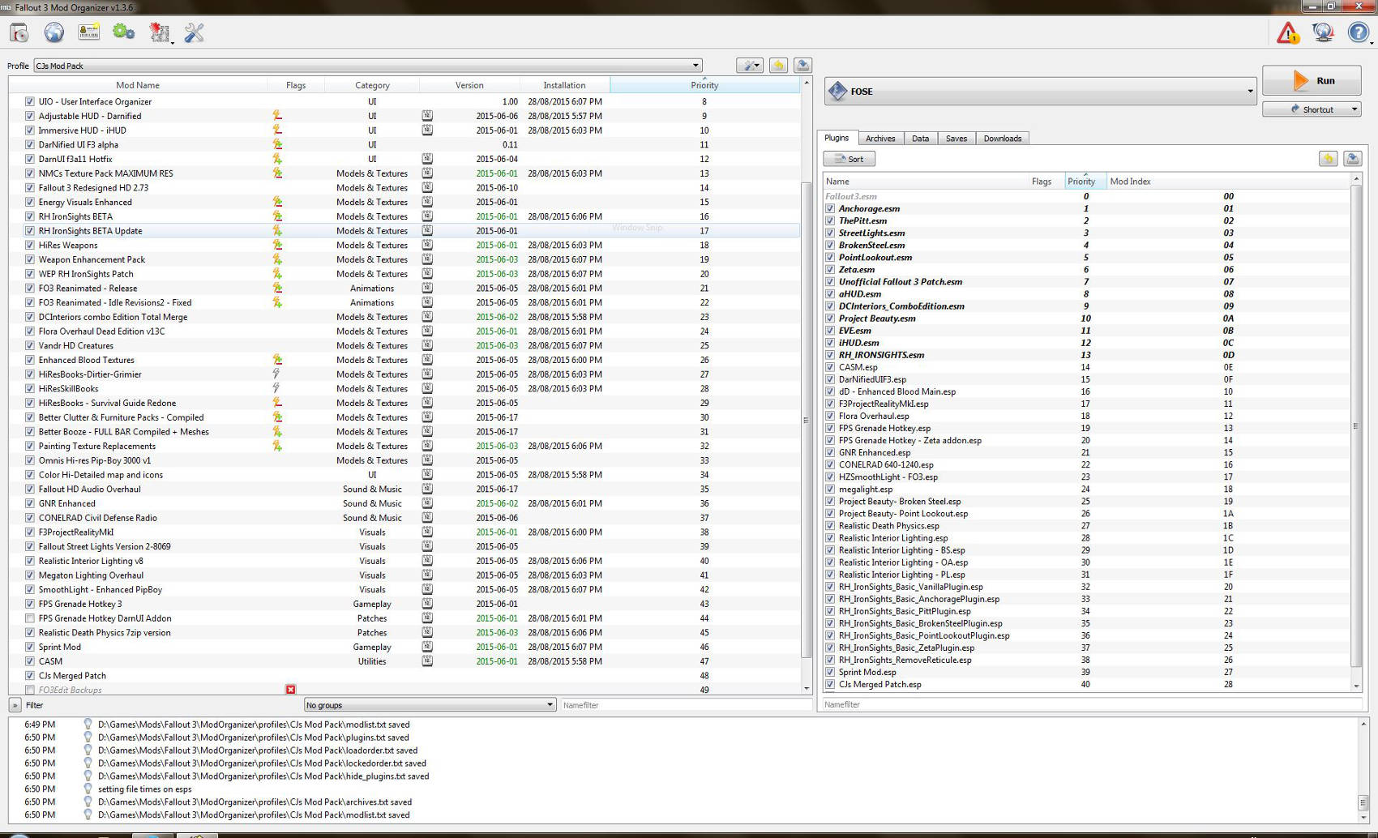Viewport: 1378px width, 838px height.
Task: Click flag icon on HiResBooks-Dirtier-Grimier row
Action: coord(276,374)
